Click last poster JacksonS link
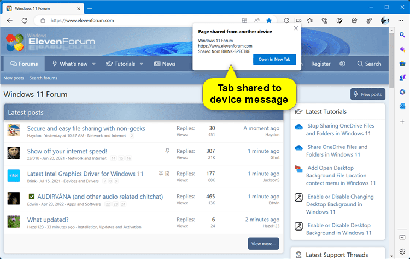 click(x=271, y=180)
